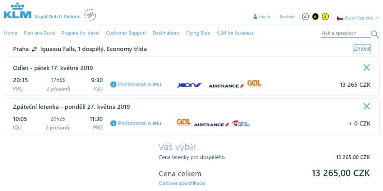The width and height of the screenshot is (383, 191).
Task: Remove the return flight with X
Action: 366,106
